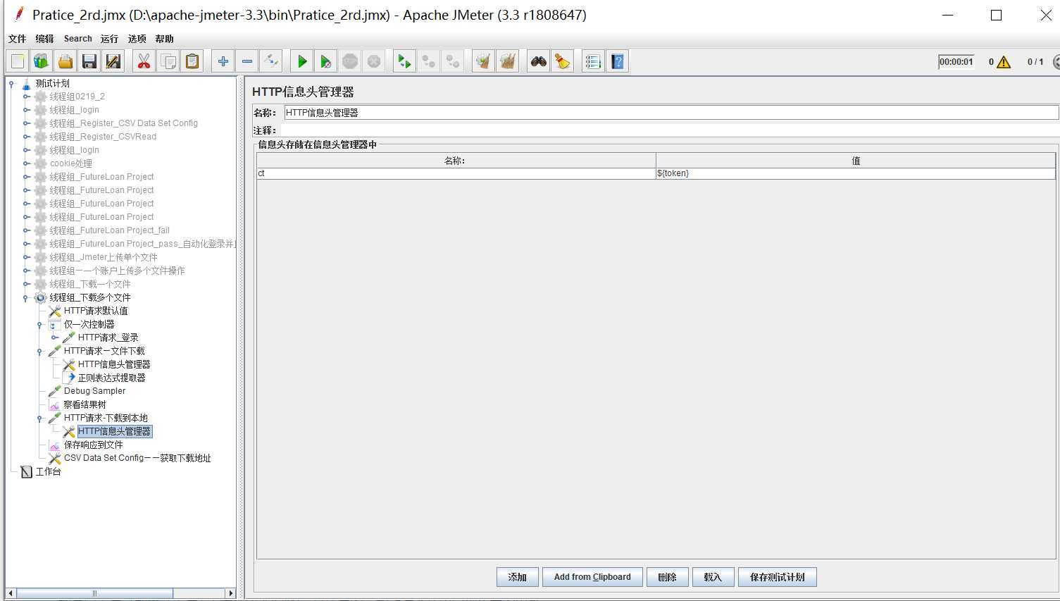Open the 选项 menu

pos(137,39)
